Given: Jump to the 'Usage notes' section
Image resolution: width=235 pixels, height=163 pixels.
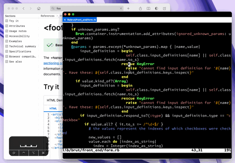Looking at the screenshot, I should (18, 31).
